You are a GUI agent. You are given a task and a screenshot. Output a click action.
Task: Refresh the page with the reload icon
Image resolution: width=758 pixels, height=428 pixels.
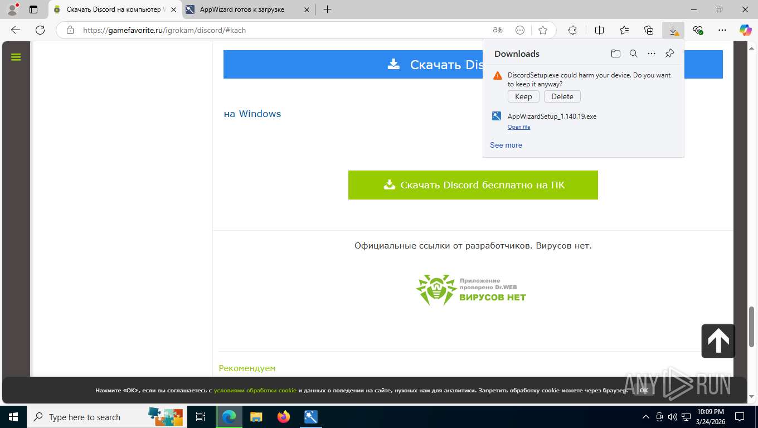click(x=40, y=30)
